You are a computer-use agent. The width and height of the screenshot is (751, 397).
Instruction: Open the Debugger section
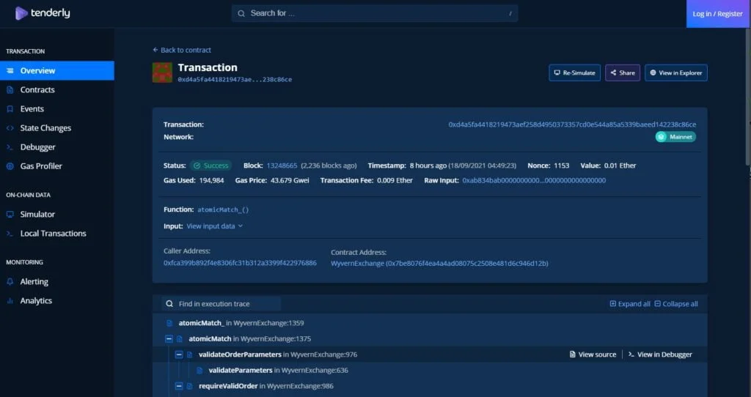57,146
